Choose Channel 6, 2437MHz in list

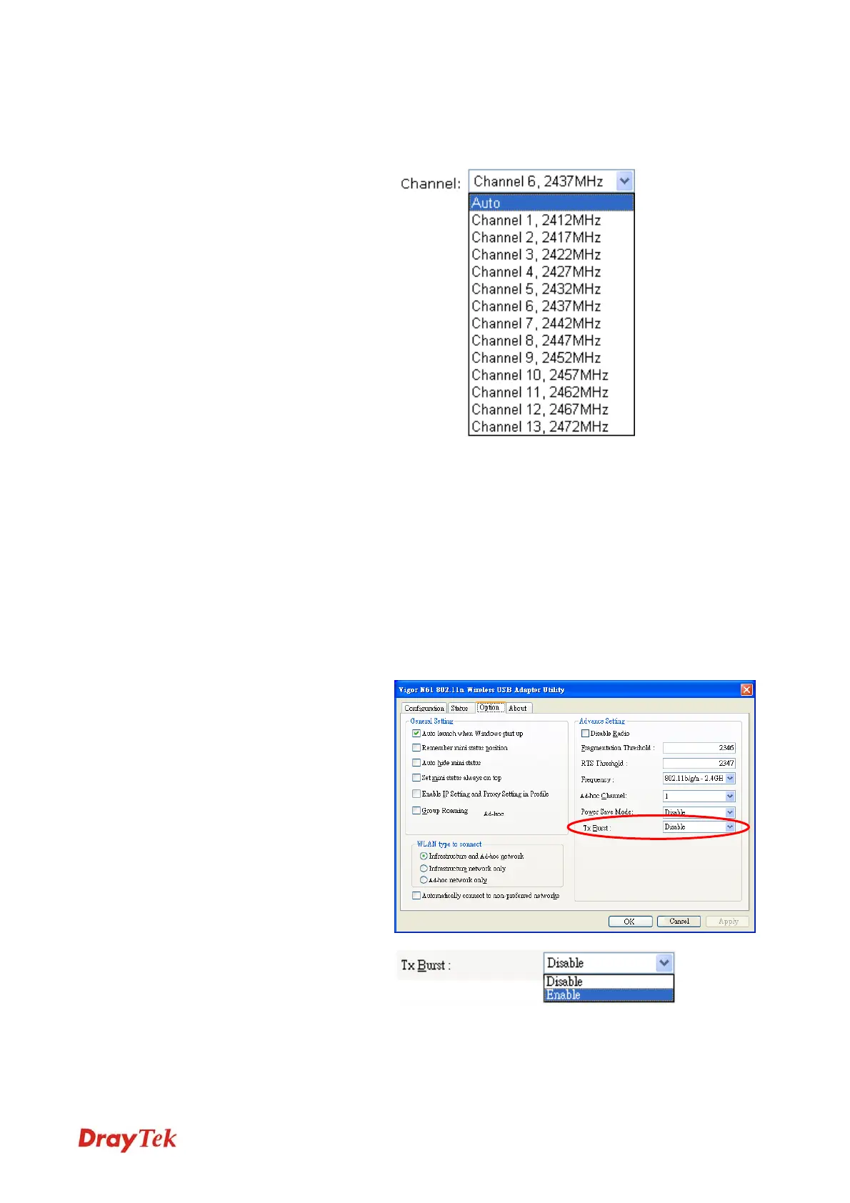(551, 306)
